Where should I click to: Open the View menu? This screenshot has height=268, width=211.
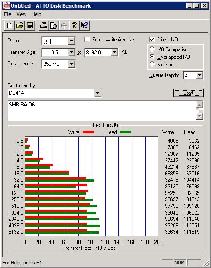pos(21,14)
